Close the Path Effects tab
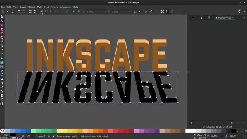The image size is (247, 139). 232,18
